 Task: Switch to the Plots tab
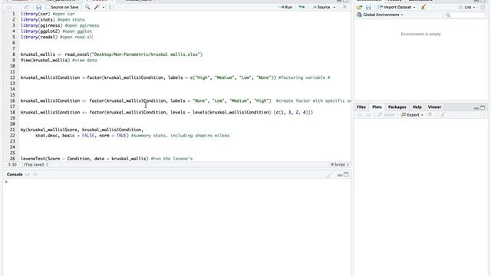[x=377, y=107]
